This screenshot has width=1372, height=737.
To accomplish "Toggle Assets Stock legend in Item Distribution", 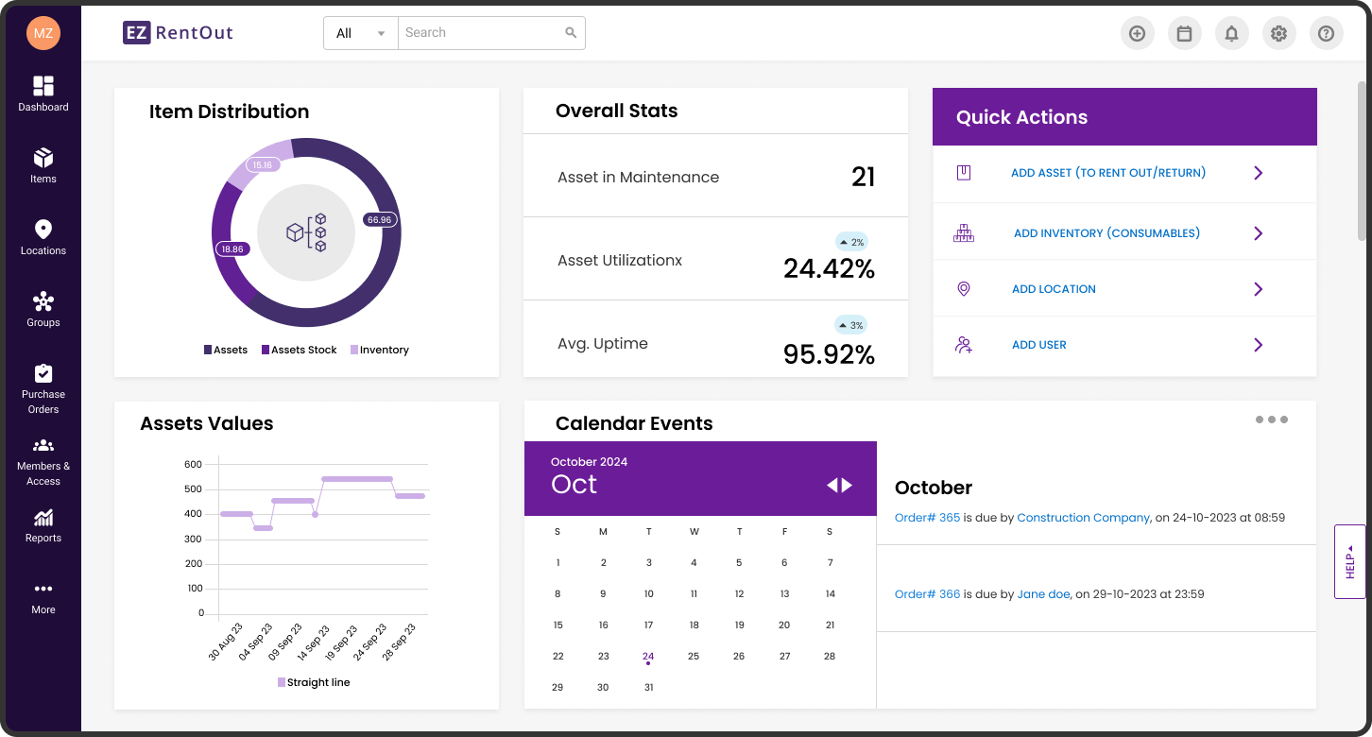I will [299, 350].
